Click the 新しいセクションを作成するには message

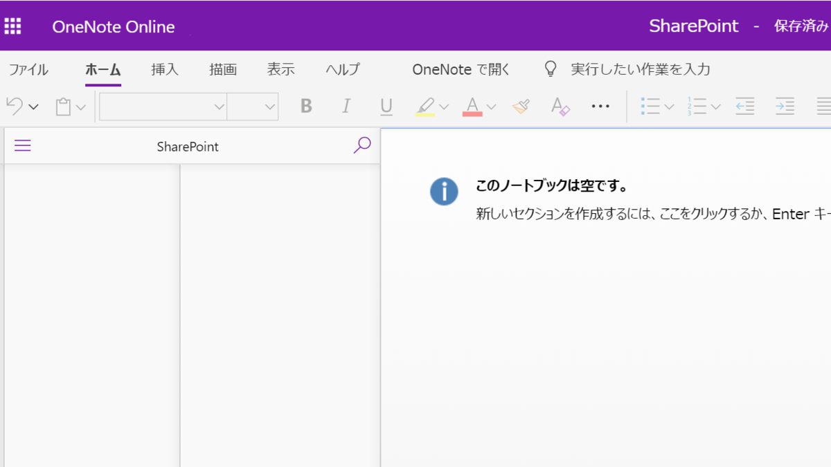click(653, 214)
